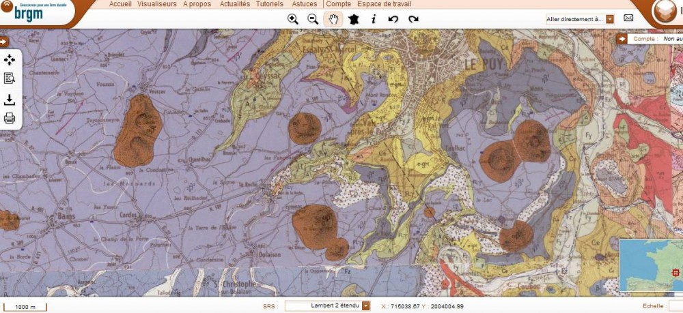
Task: Click the Coubon label on map
Action: tap(529, 286)
